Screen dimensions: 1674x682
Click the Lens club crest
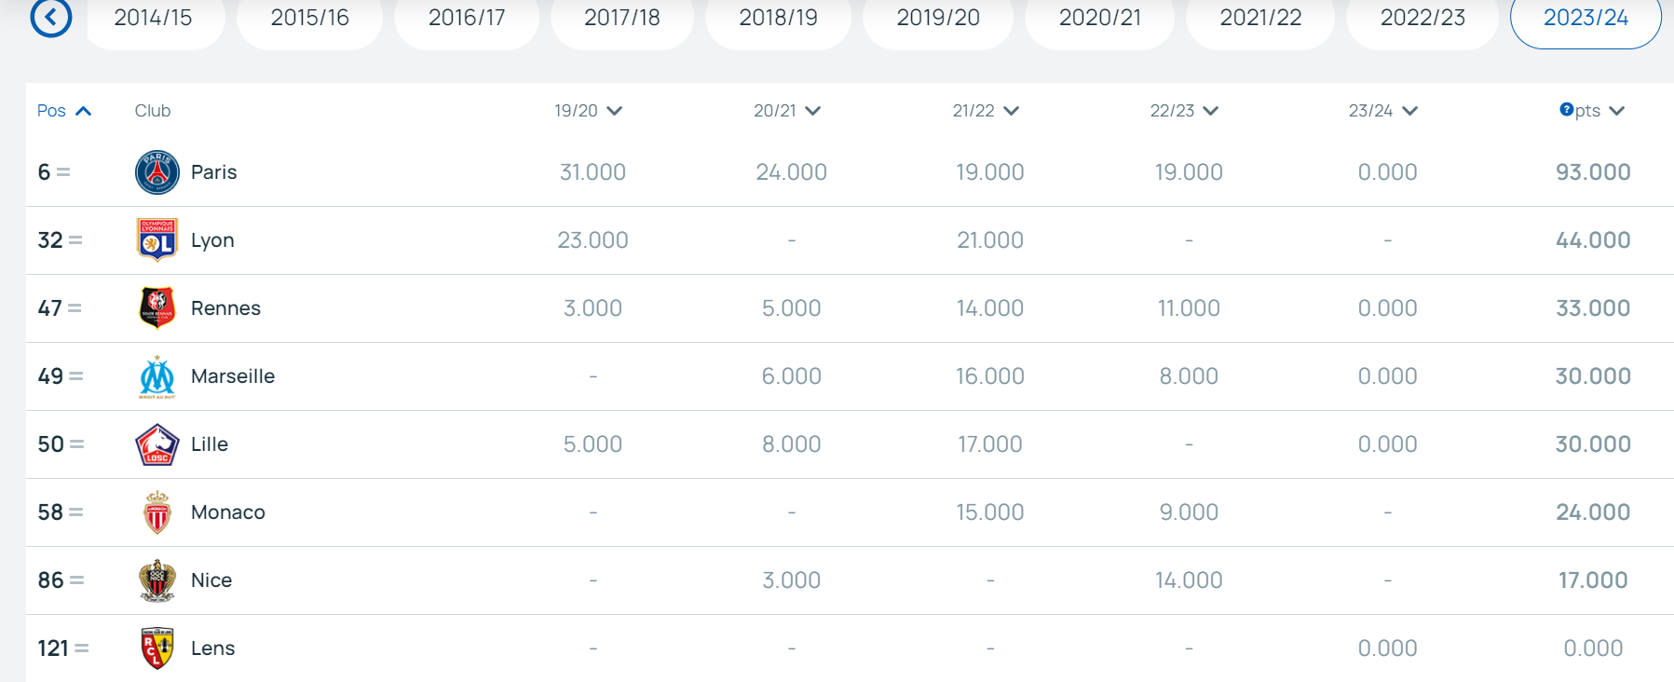tap(157, 648)
